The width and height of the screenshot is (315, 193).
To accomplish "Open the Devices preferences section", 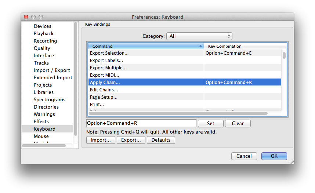I will [43, 26].
